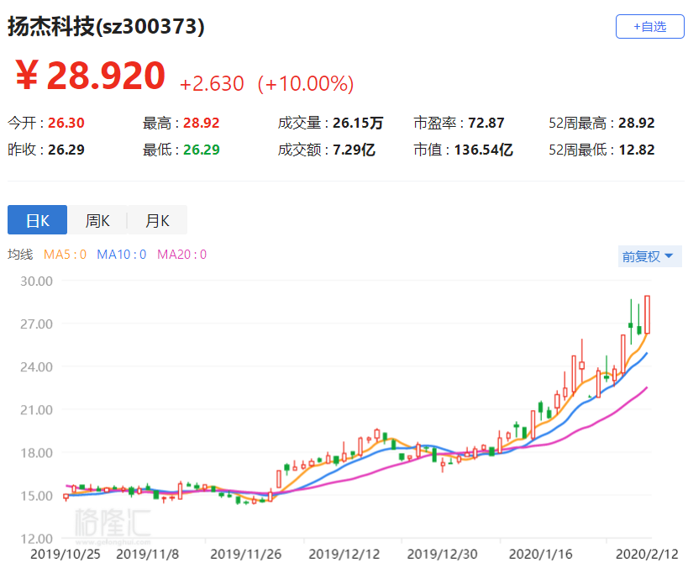Click the percentage change (+10.00%)

[306, 83]
